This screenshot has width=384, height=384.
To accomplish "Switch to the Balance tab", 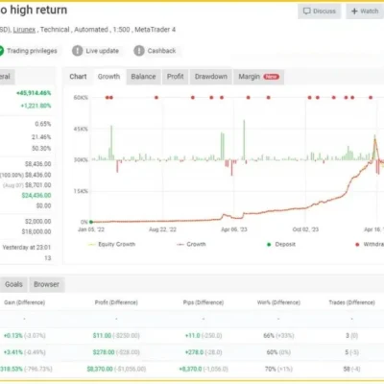I will [x=143, y=77].
